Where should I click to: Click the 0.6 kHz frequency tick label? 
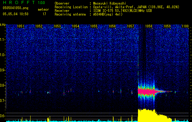[3, 116]
